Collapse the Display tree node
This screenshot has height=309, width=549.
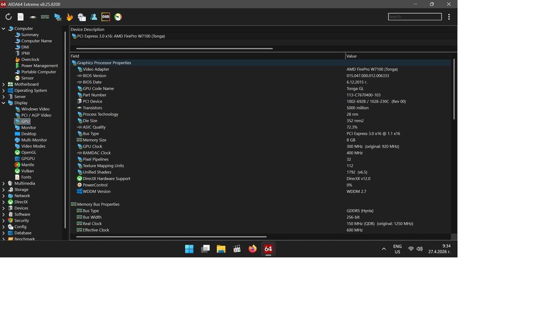point(3,103)
